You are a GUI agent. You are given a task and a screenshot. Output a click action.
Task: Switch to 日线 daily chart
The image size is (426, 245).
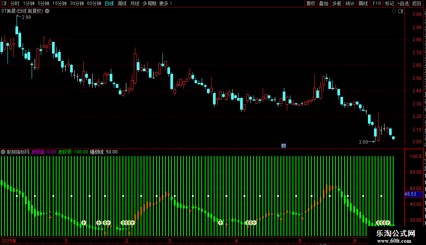tap(109, 3)
